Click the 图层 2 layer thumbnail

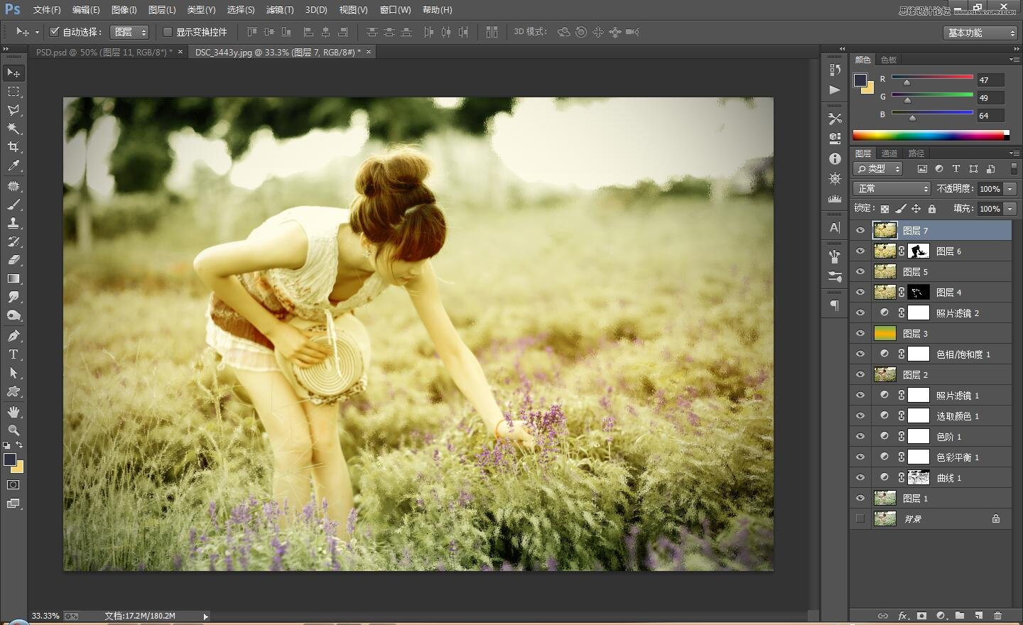(884, 374)
